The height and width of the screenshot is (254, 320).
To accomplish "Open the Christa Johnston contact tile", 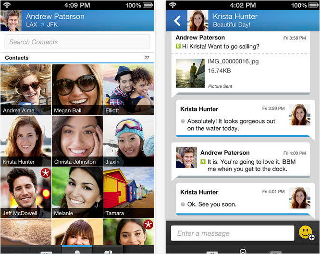I will pyautogui.click(x=77, y=141).
